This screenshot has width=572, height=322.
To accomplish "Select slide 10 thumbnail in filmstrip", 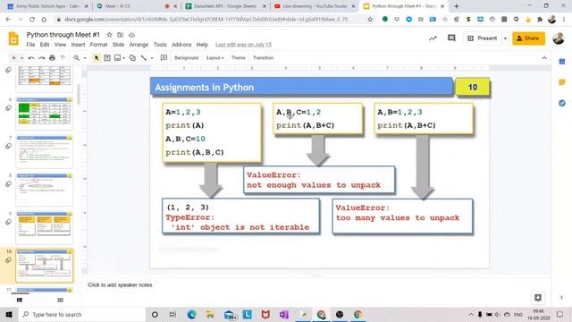I will [x=44, y=266].
